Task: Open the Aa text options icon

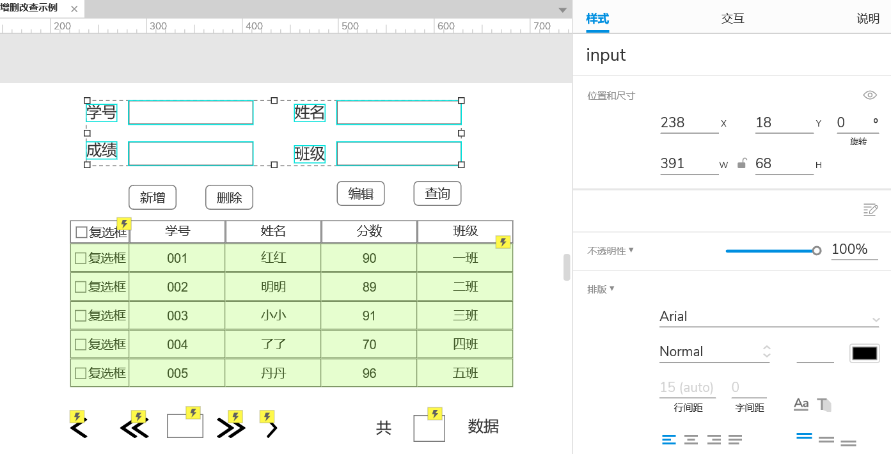Action: 801,404
